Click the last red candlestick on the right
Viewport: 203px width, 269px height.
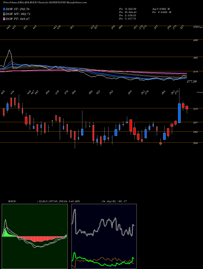click(x=187, y=108)
